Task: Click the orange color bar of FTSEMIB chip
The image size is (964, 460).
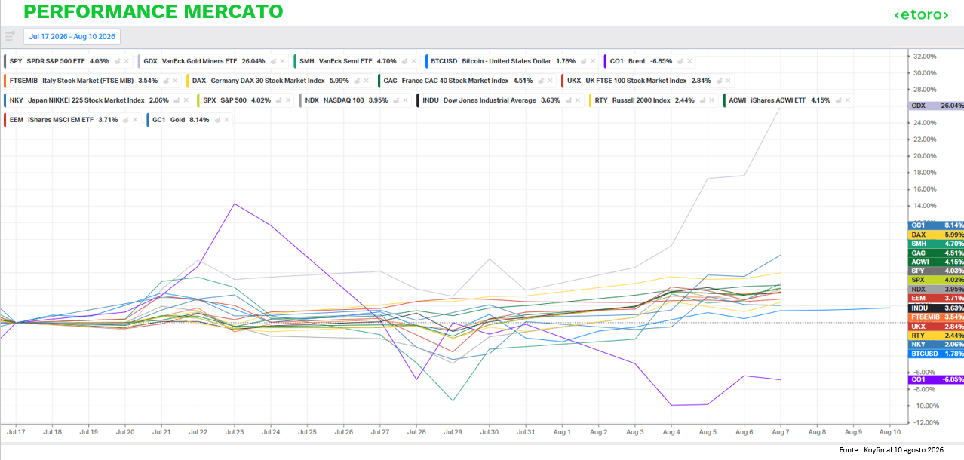Action: (5, 81)
